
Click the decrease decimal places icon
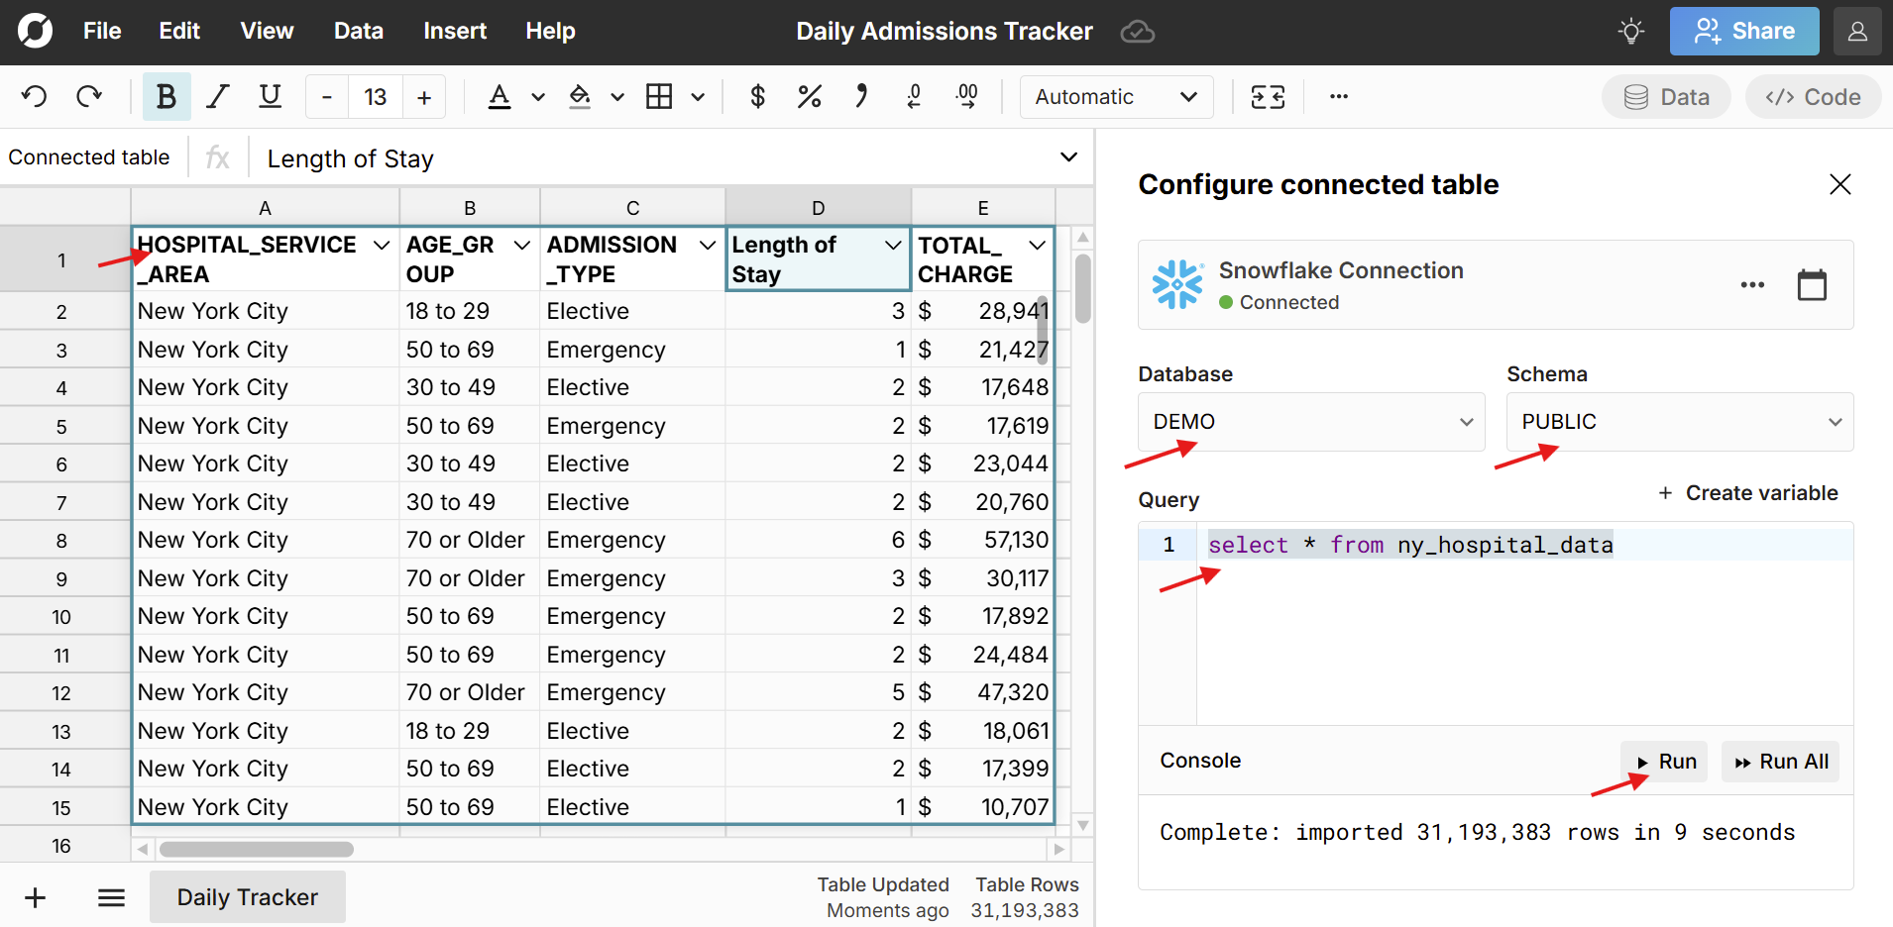(x=914, y=97)
